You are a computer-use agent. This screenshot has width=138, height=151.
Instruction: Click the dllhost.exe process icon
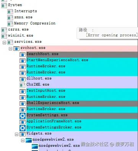tap(23, 79)
